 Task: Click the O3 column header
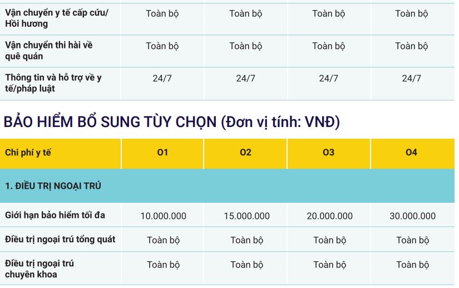point(328,153)
